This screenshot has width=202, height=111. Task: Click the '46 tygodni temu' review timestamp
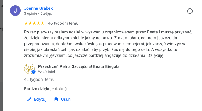click(63, 23)
